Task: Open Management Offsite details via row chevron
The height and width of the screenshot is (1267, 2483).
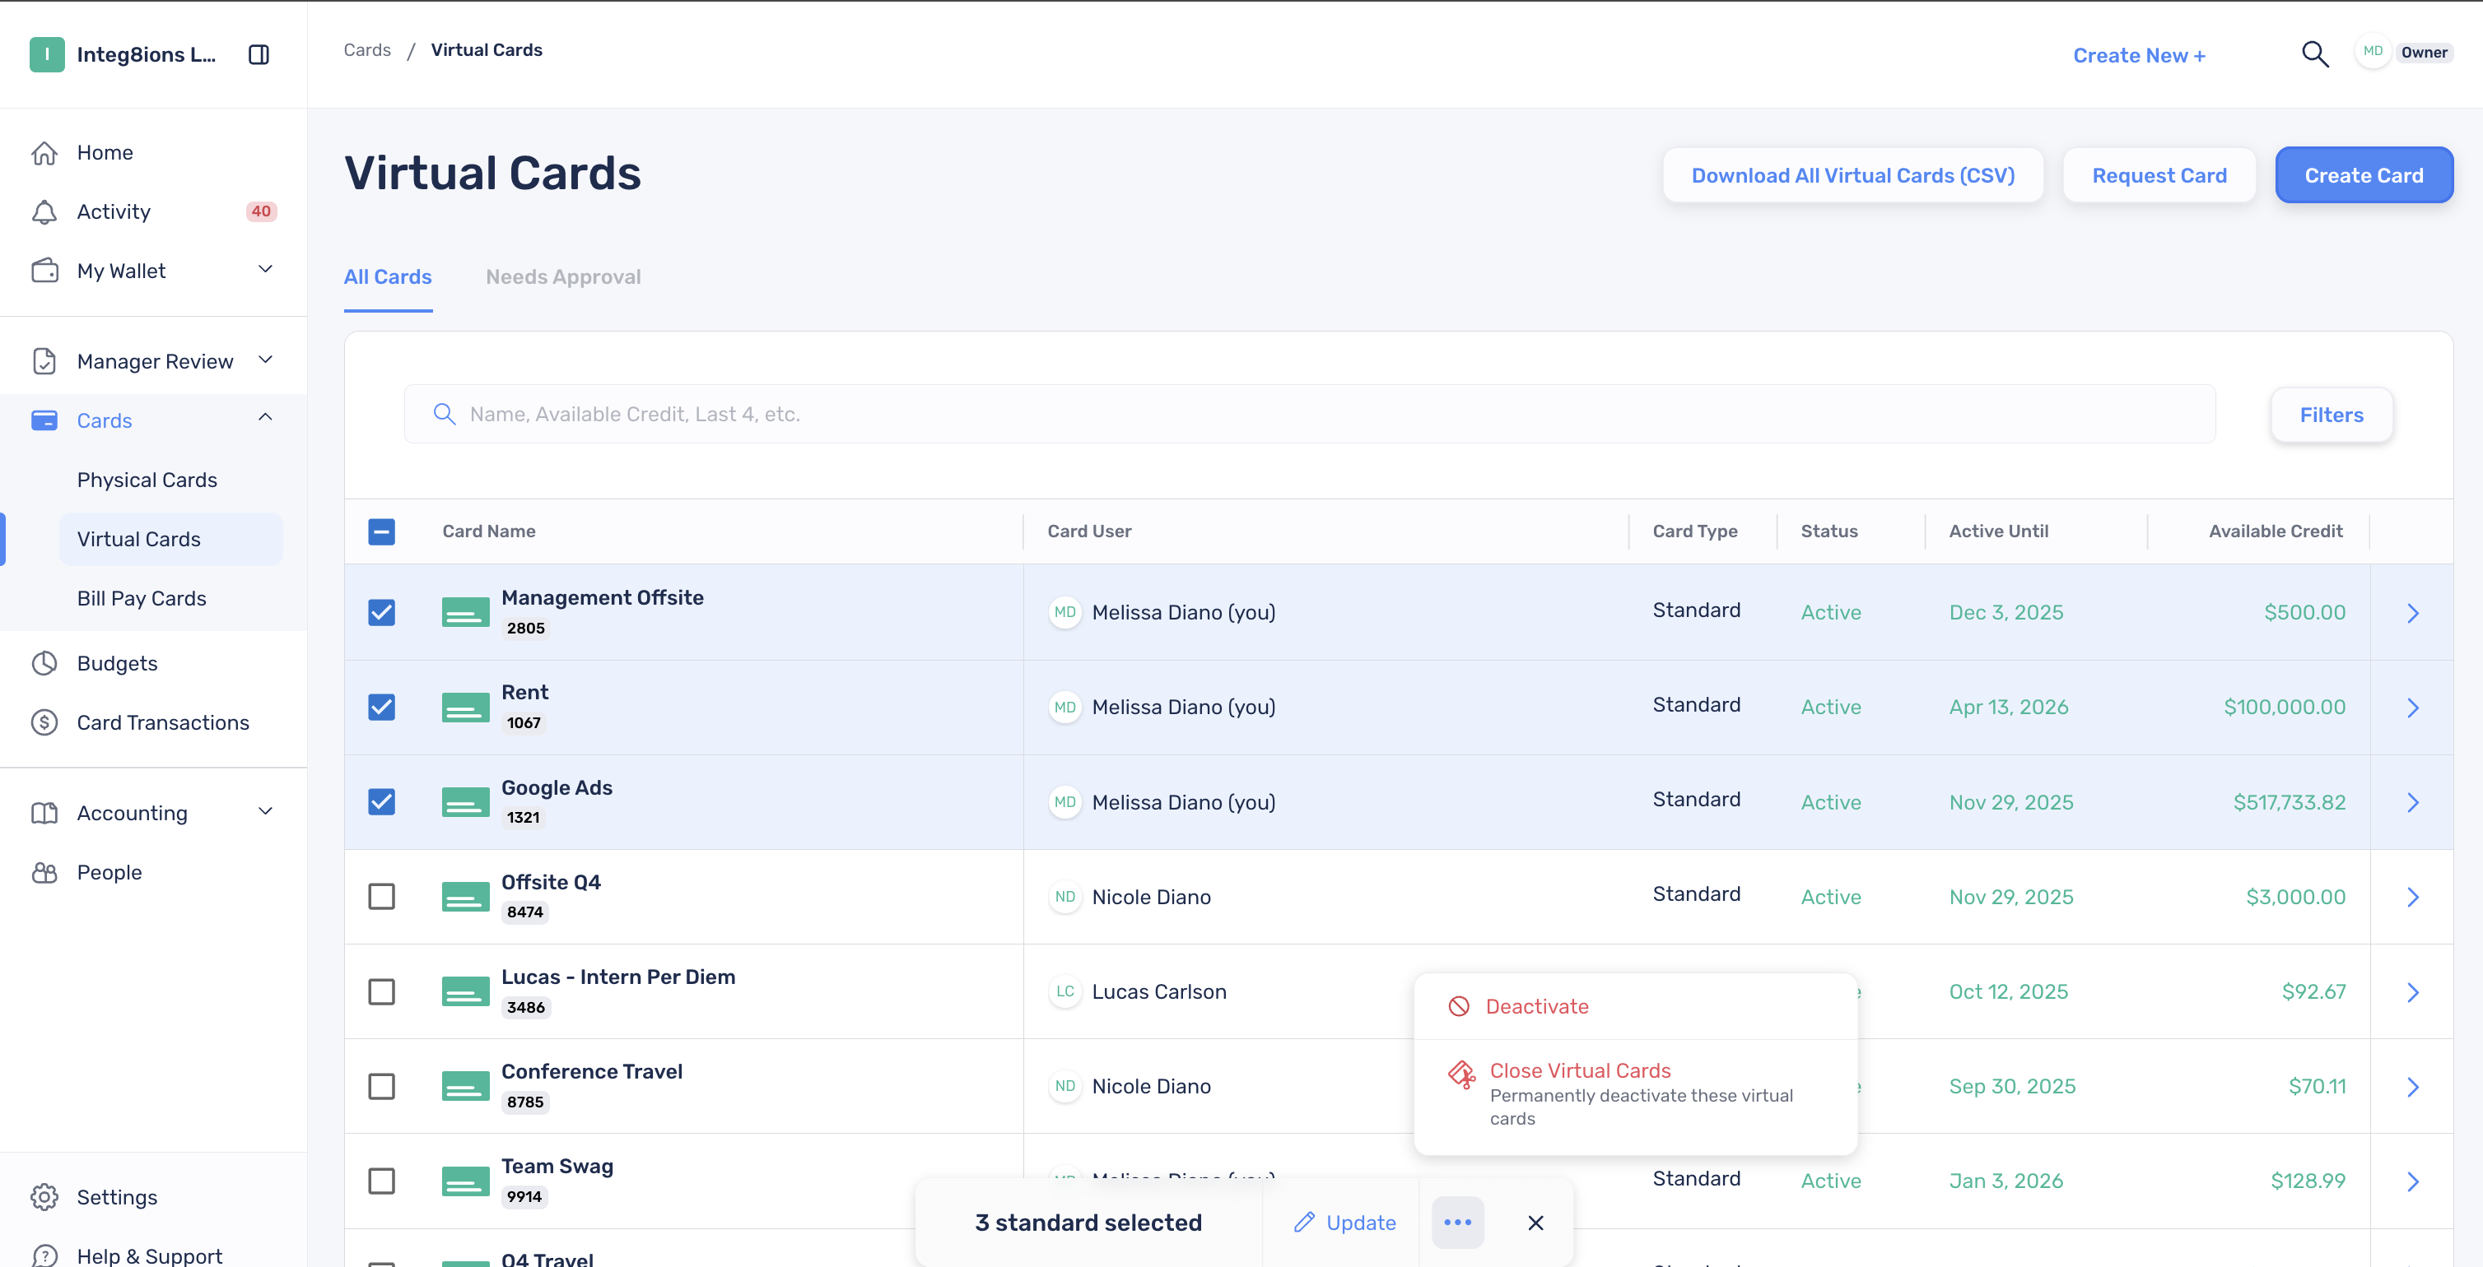Action: pos(2413,613)
